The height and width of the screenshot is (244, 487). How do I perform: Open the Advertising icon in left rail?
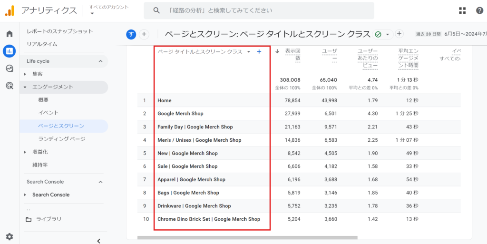[x=9, y=86]
